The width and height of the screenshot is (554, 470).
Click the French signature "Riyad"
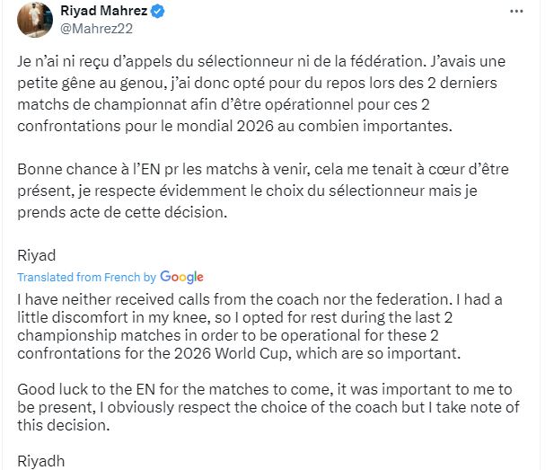pyautogui.click(x=34, y=255)
